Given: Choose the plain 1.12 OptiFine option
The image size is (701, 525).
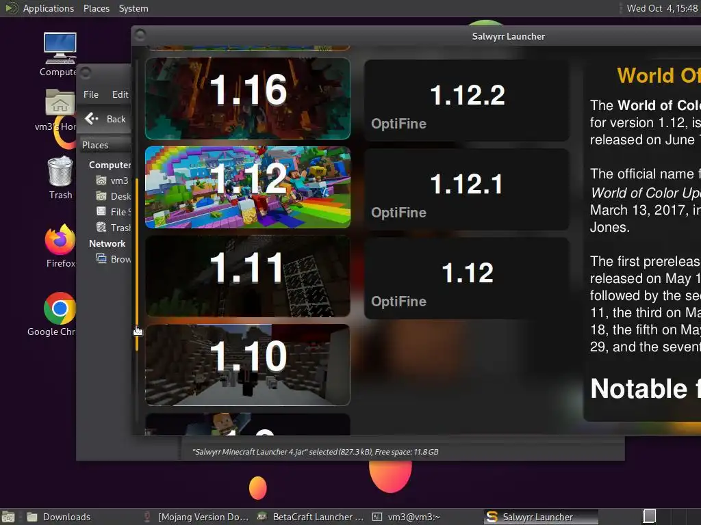Looking at the screenshot, I should (467, 278).
